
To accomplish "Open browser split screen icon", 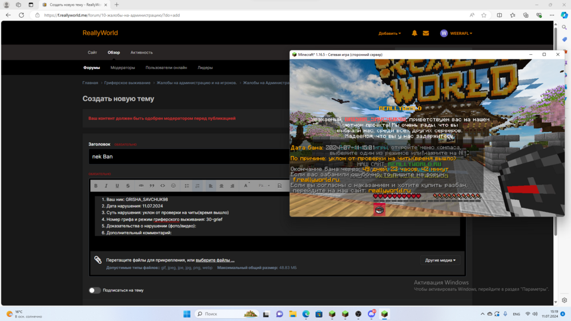I will [499, 15].
